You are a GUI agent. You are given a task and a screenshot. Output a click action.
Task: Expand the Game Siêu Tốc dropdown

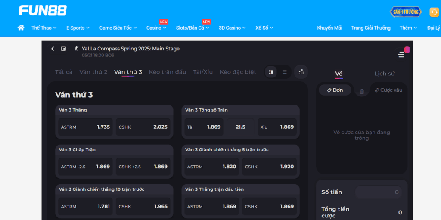(x=118, y=28)
